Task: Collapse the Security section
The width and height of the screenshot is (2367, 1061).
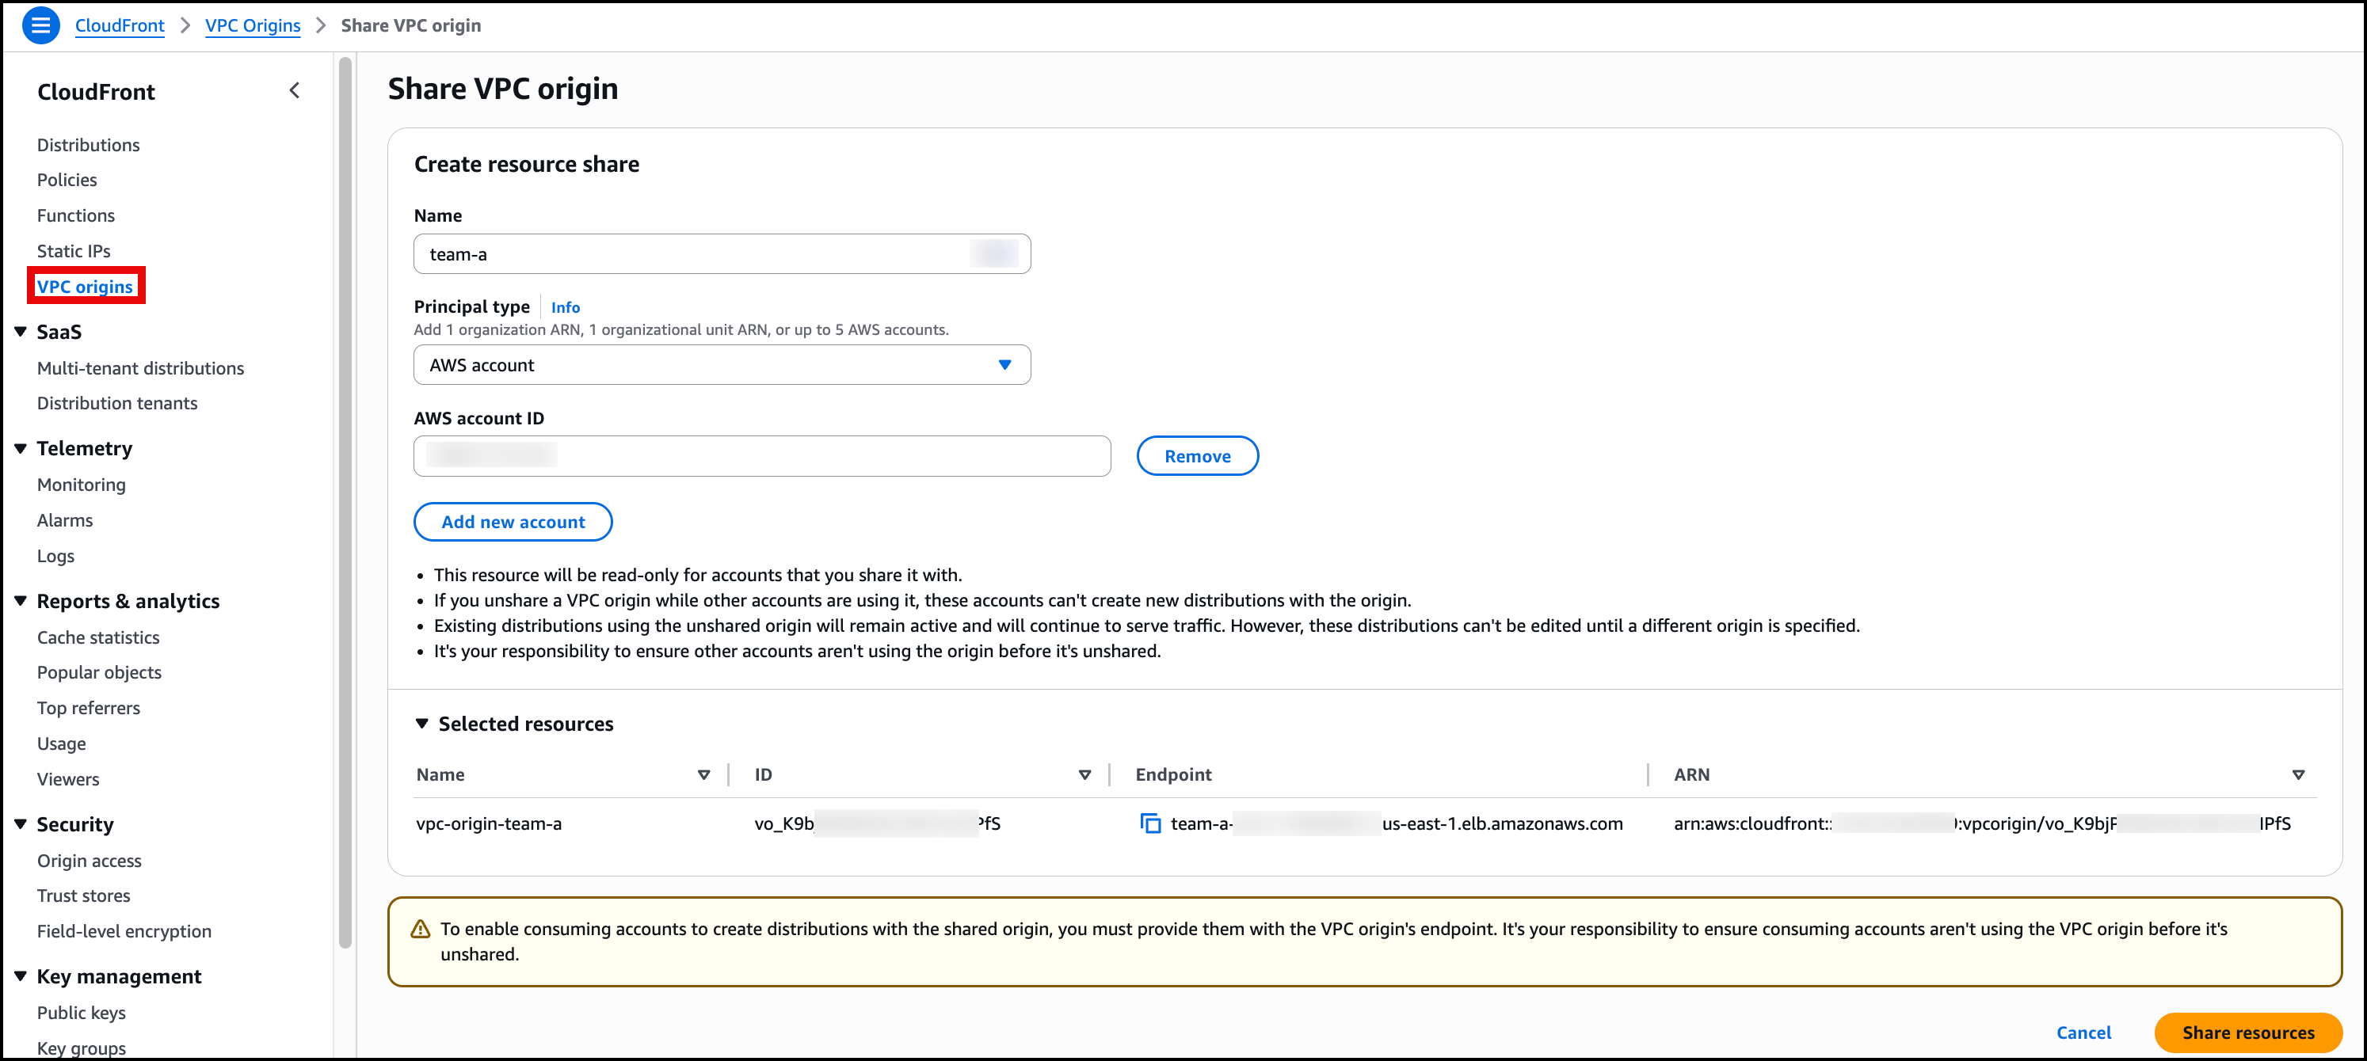Action: pos(21,824)
